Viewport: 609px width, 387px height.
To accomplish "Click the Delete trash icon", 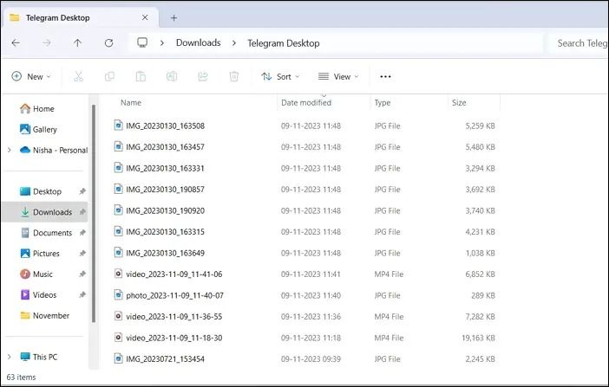I will [x=233, y=76].
